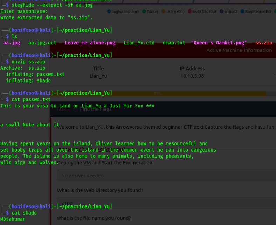Click the bughunterz.emir user avatar dot
The image size is (276, 225).
[x=109, y=12]
